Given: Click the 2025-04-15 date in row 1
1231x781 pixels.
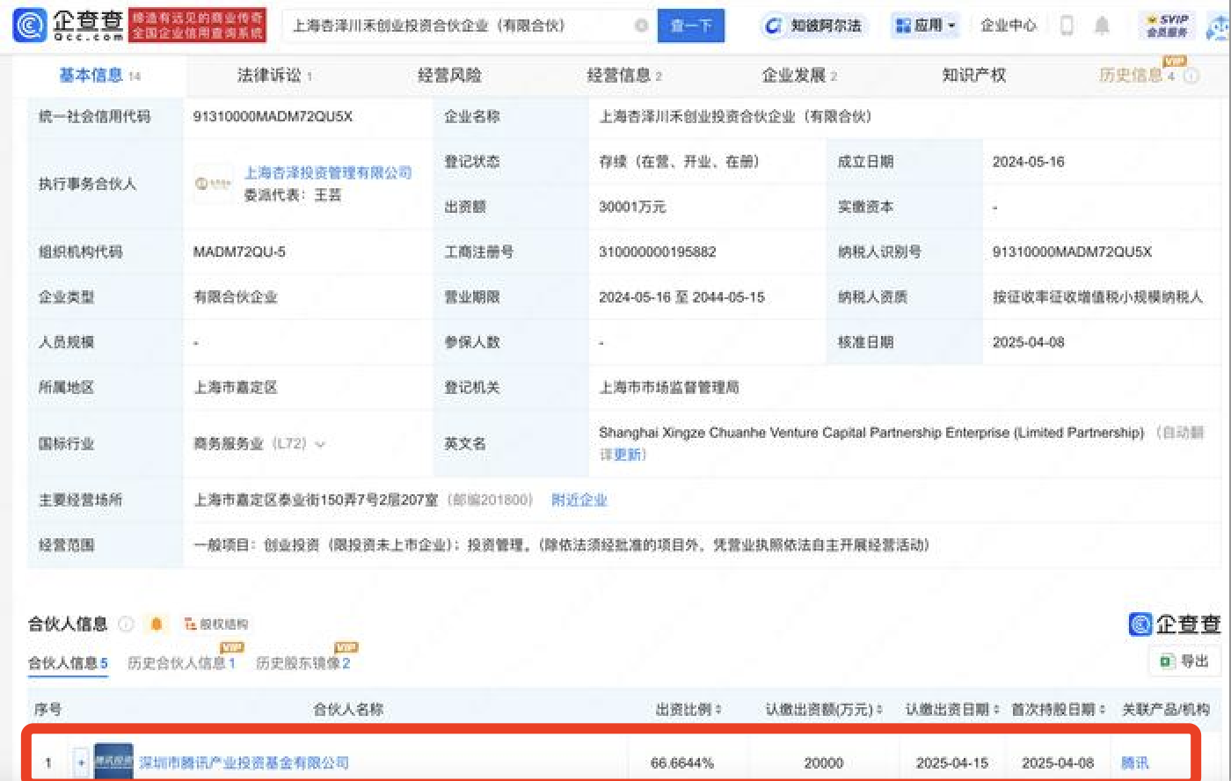Looking at the screenshot, I should point(952,763).
